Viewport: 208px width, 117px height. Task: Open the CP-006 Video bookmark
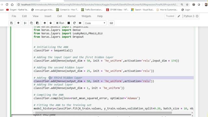coord(117,10)
